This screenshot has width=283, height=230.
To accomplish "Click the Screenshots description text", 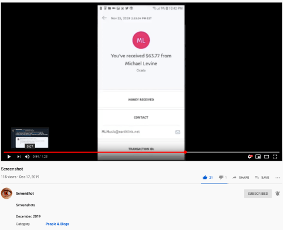I will tap(26, 205).
